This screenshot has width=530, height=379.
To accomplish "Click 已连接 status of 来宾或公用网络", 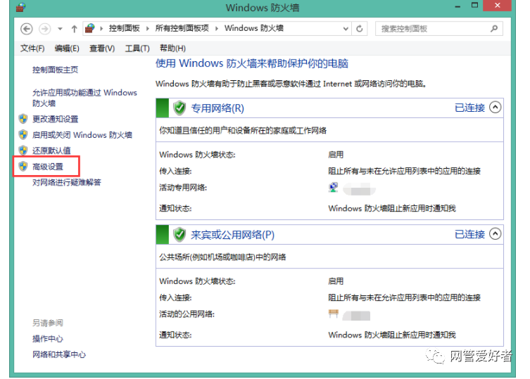I will click(469, 234).
